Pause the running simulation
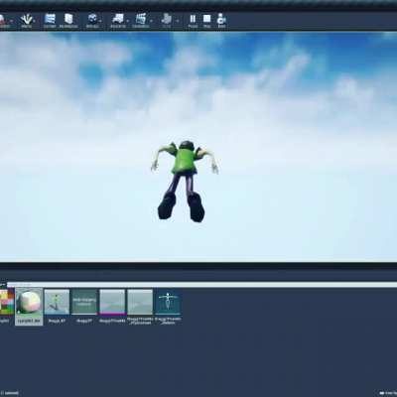 (193, 21)
